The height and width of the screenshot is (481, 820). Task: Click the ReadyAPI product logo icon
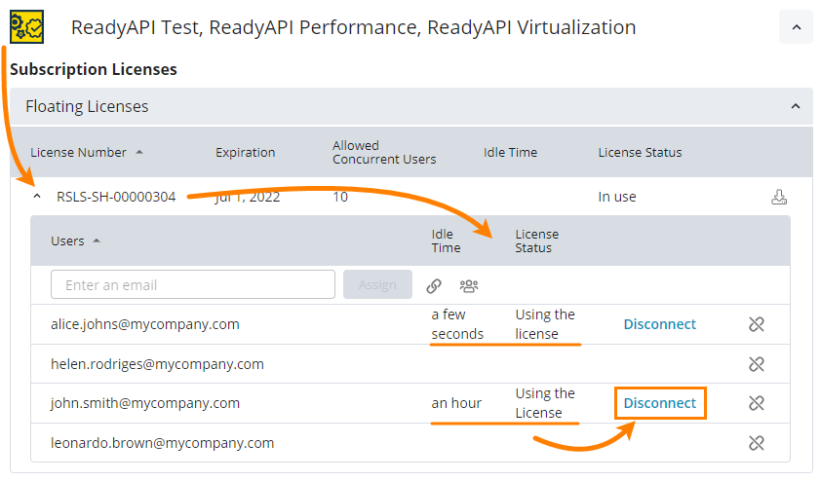[x=26, y=26]
